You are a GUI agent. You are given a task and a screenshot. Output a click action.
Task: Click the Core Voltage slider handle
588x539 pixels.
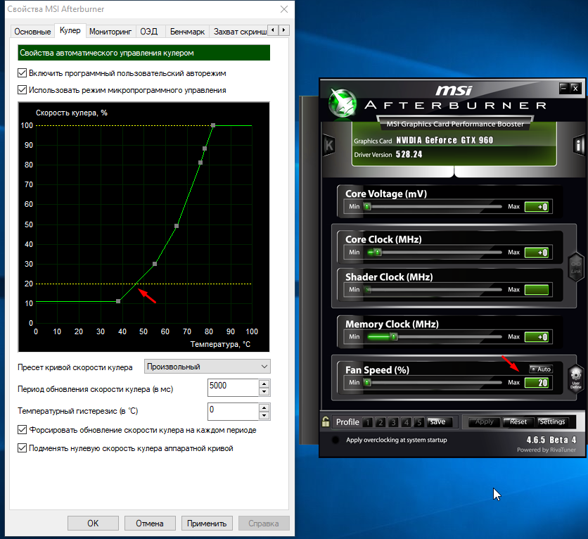367,206
